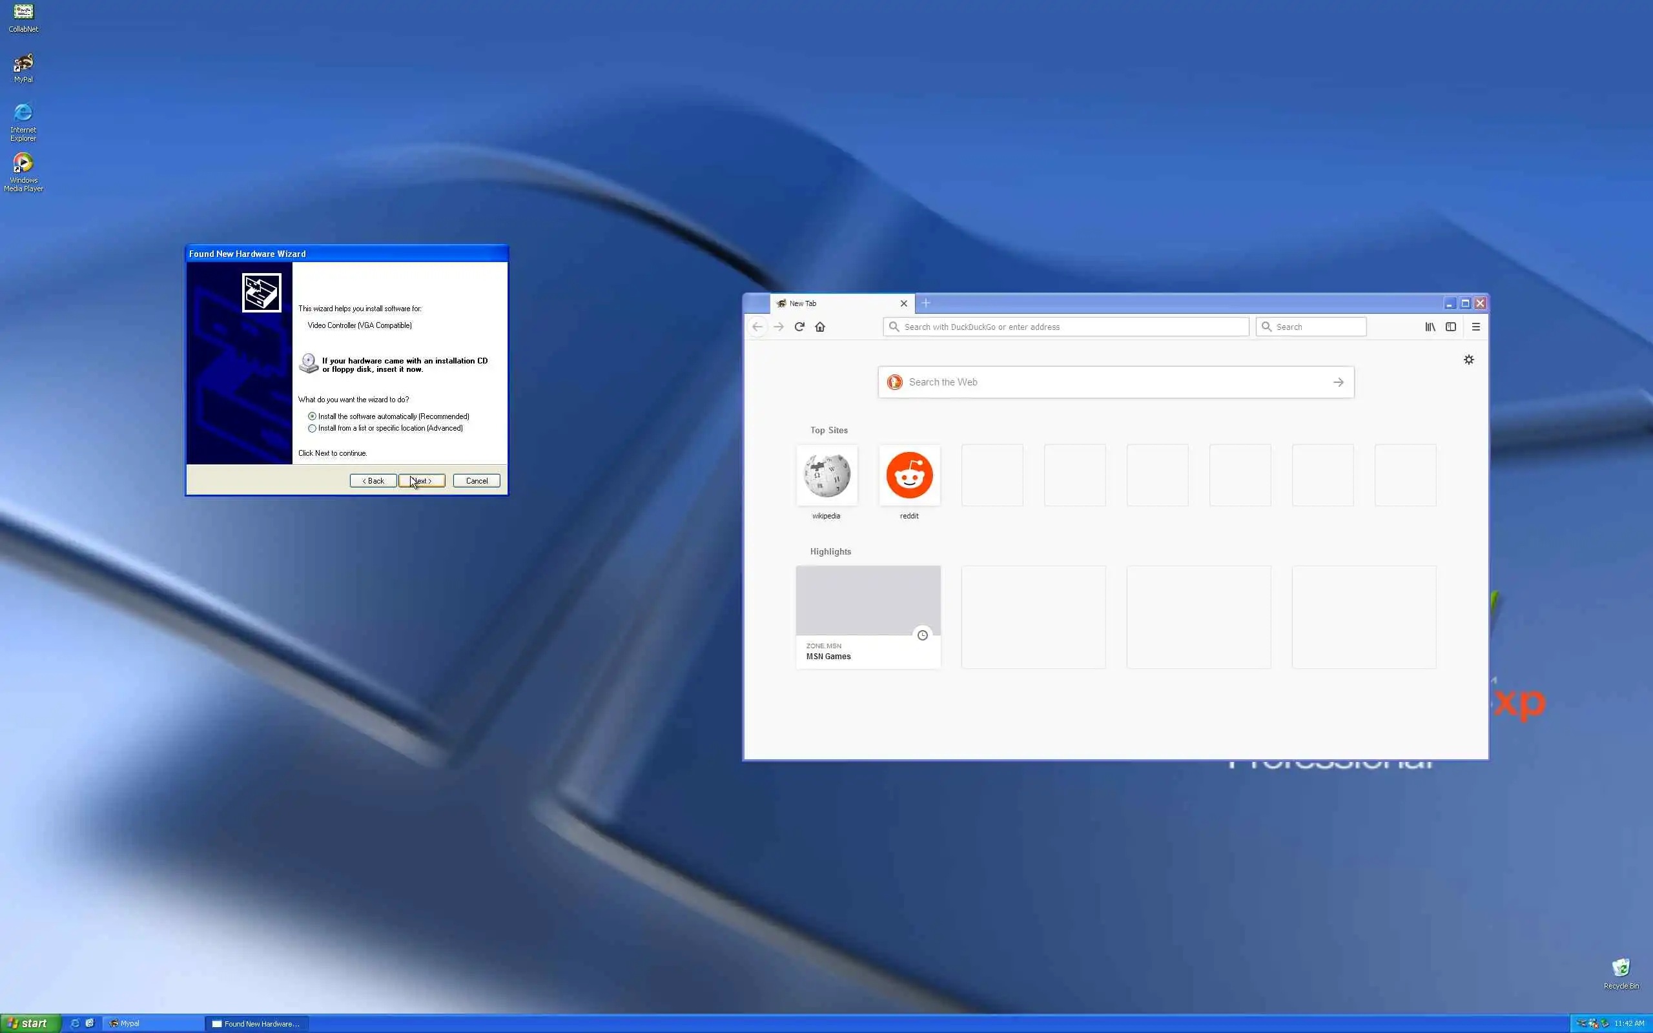Click Next in hardware wizard

pyautogui.click(x=422, y=481)
